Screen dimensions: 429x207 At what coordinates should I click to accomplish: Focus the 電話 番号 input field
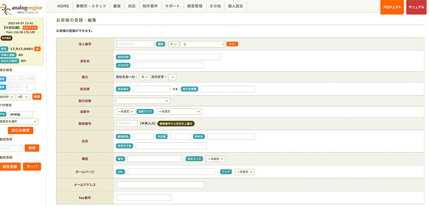[154, 159]
